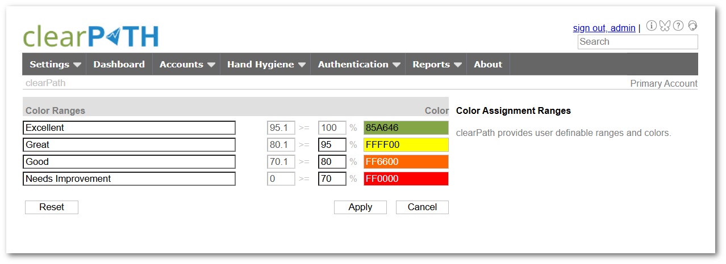The image size is (726, 264).
Task: Click the information icon near sign out
Action: point(652,25)
